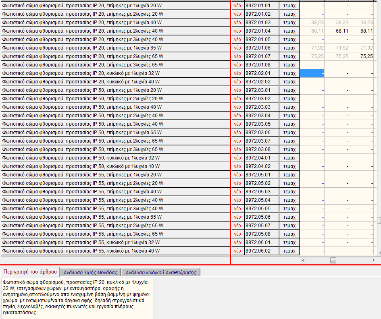Select the Περιγραφή του άρθρου tab

tap(30, 272)
